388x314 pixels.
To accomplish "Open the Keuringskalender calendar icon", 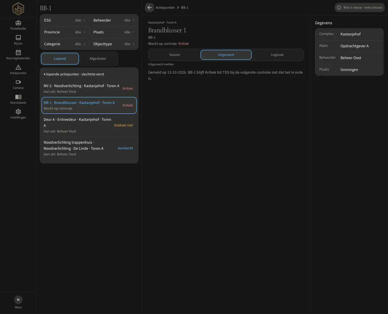I will coord(18,52).
